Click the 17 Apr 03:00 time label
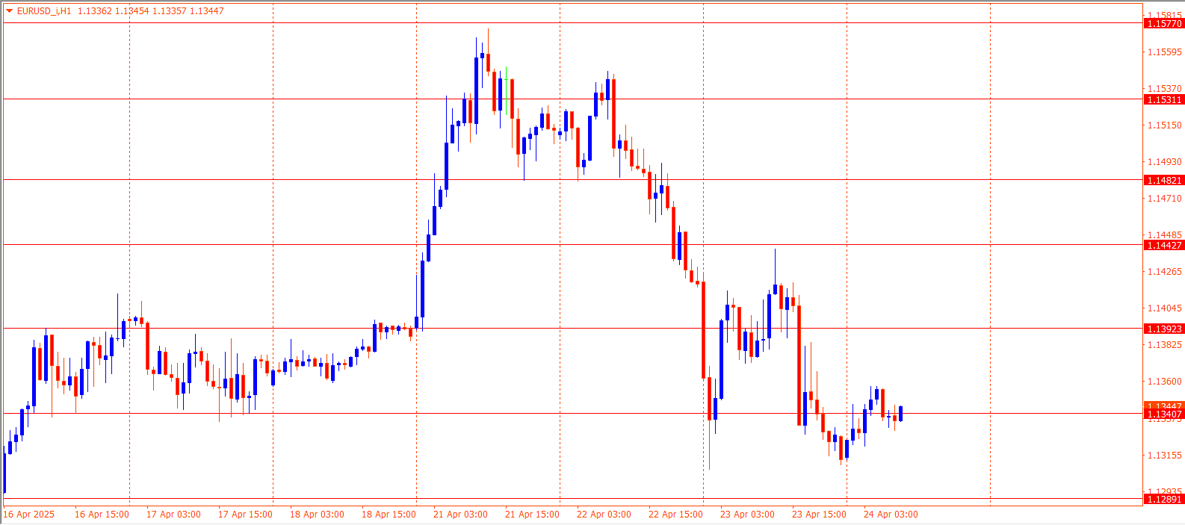This screenshot has height=525, width=1185. click(173, 514)
